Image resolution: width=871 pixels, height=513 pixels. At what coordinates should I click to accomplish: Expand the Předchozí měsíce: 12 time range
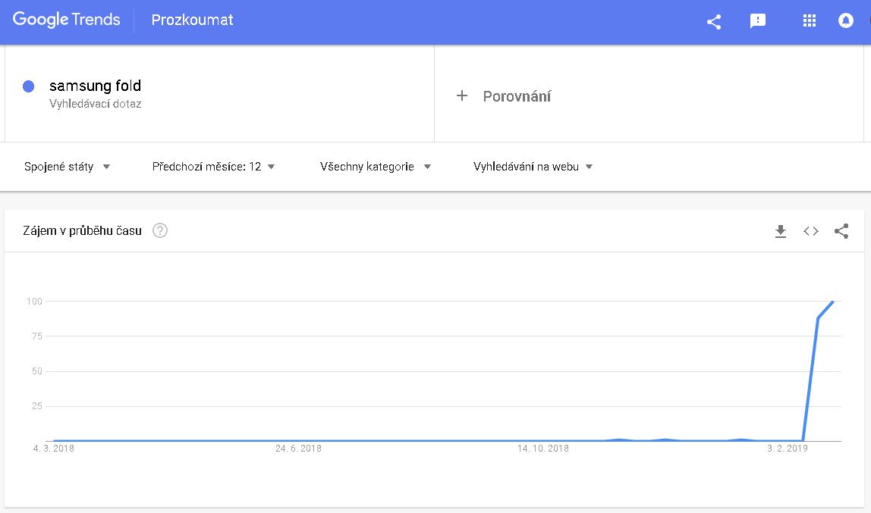coord(213,167)
